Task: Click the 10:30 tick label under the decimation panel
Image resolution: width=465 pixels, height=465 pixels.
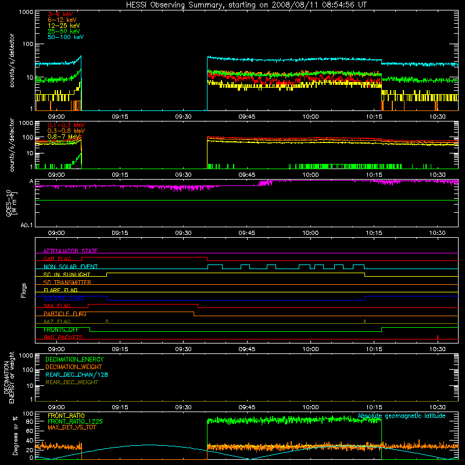Action: pyautogui.click(x=438, y=407)
